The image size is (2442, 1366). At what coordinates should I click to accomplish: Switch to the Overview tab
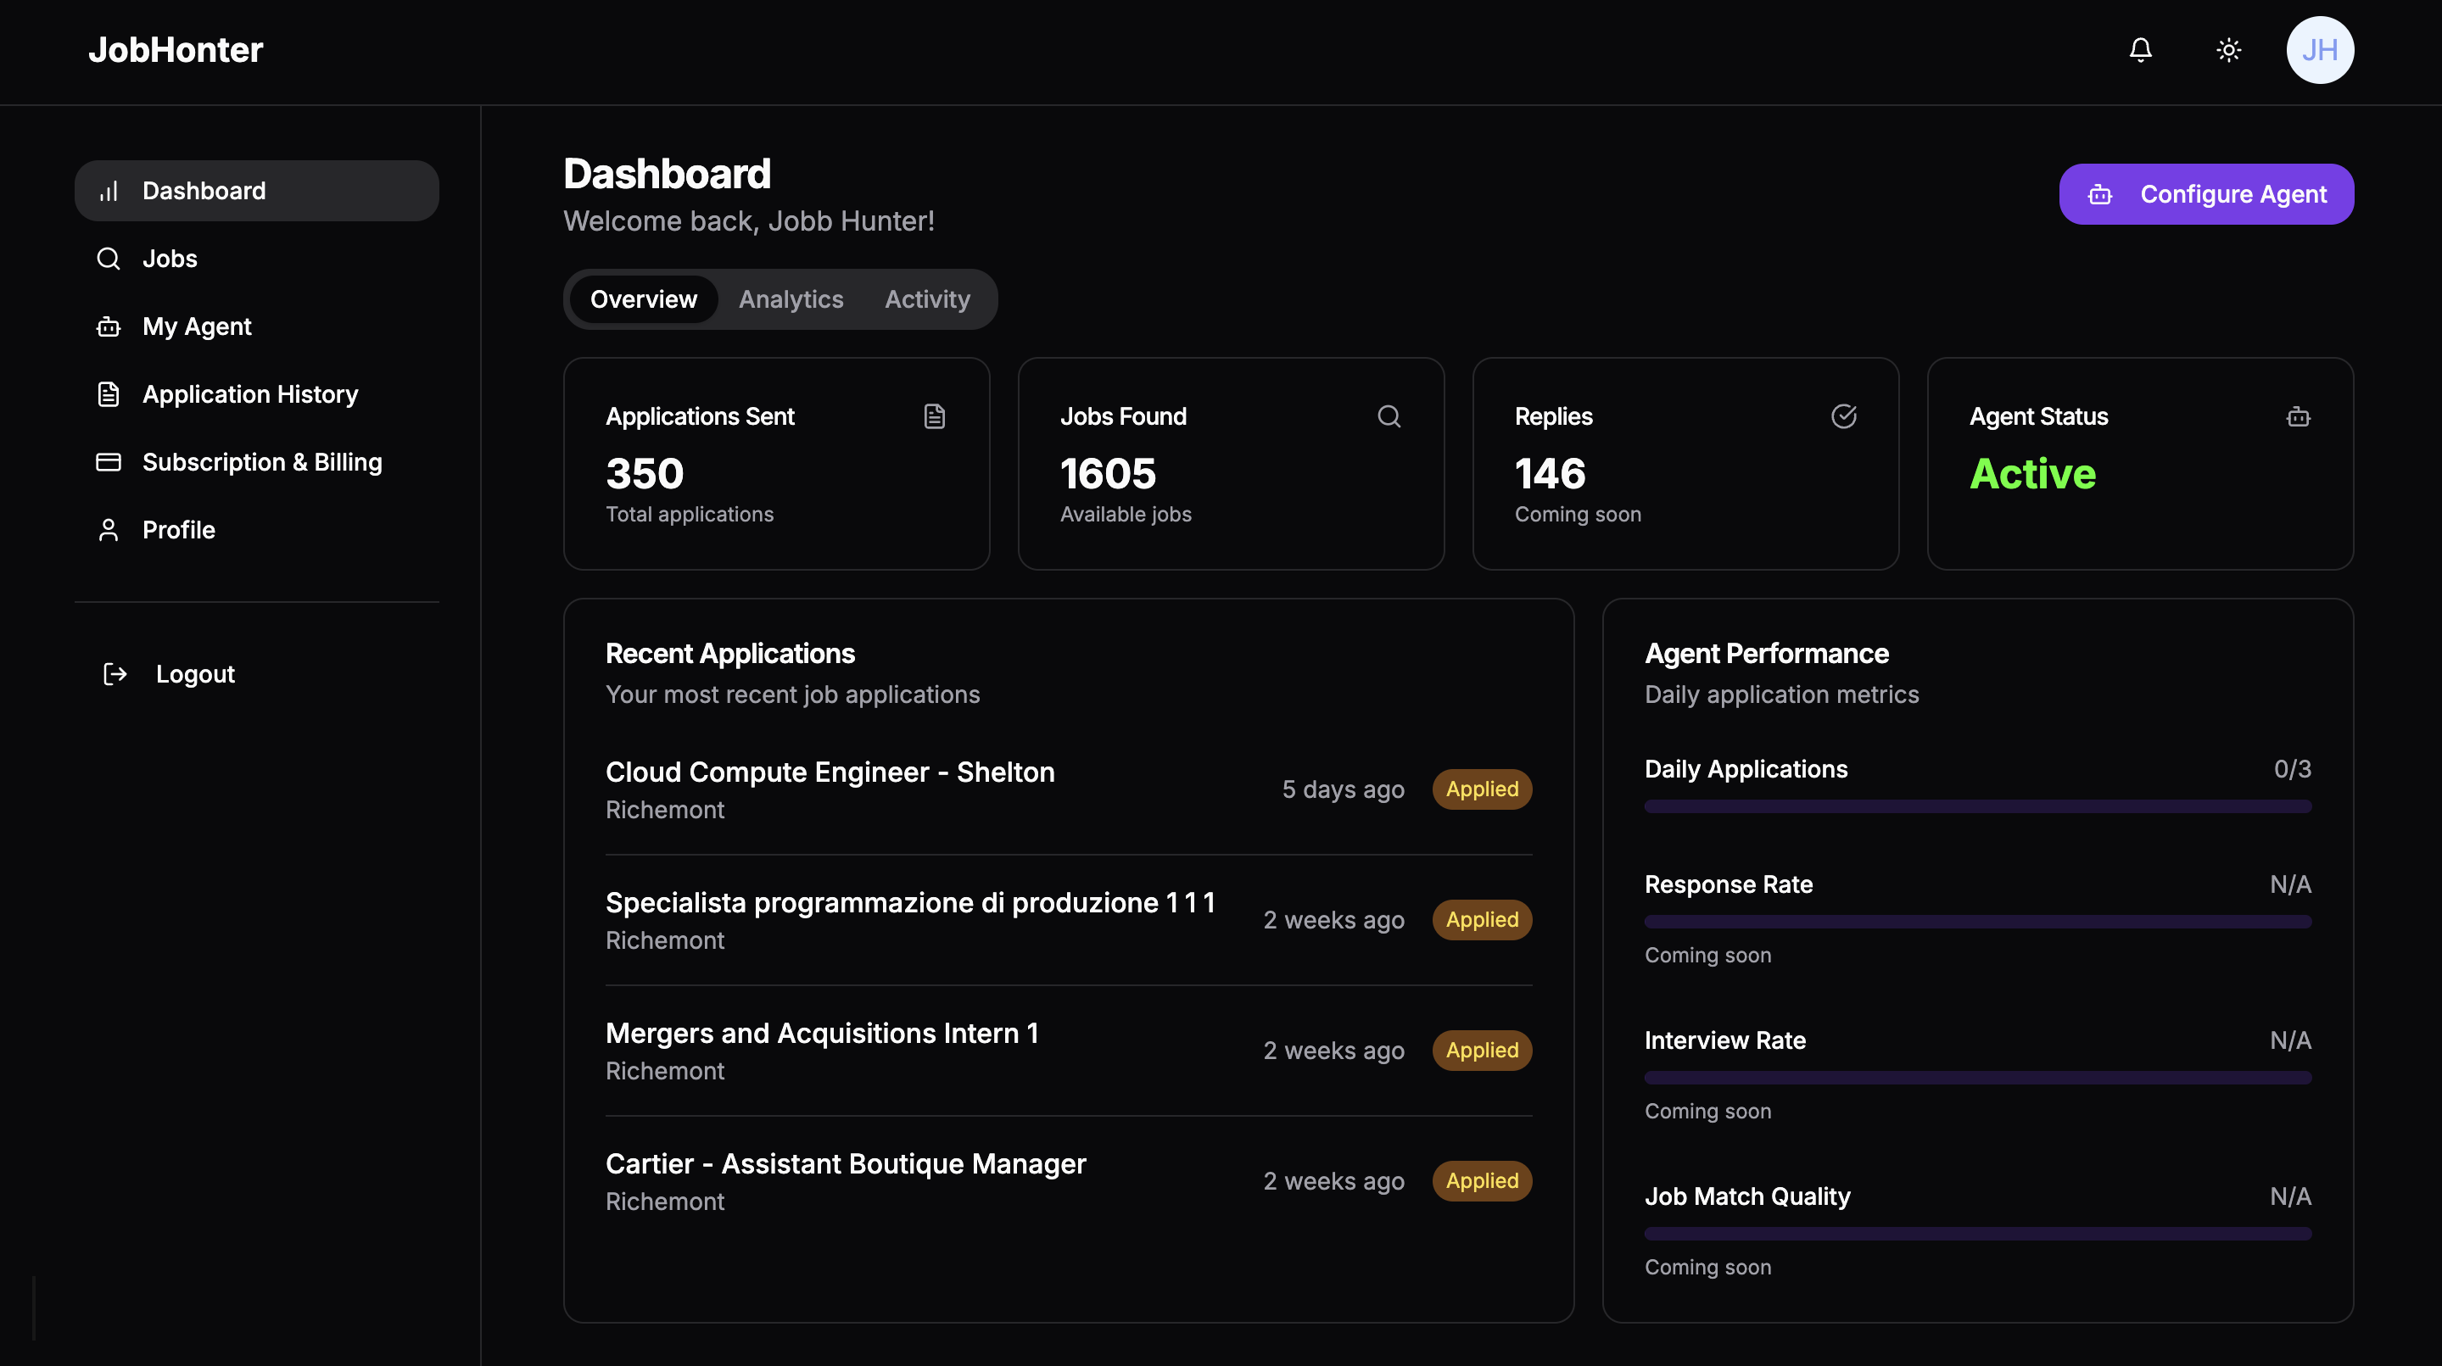click(644, 299)
